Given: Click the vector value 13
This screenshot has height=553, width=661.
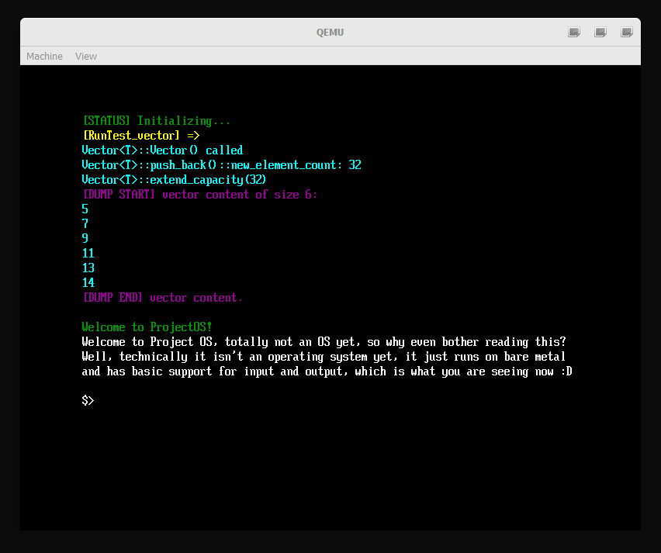Looking at the screenshot, I should 88,268.
